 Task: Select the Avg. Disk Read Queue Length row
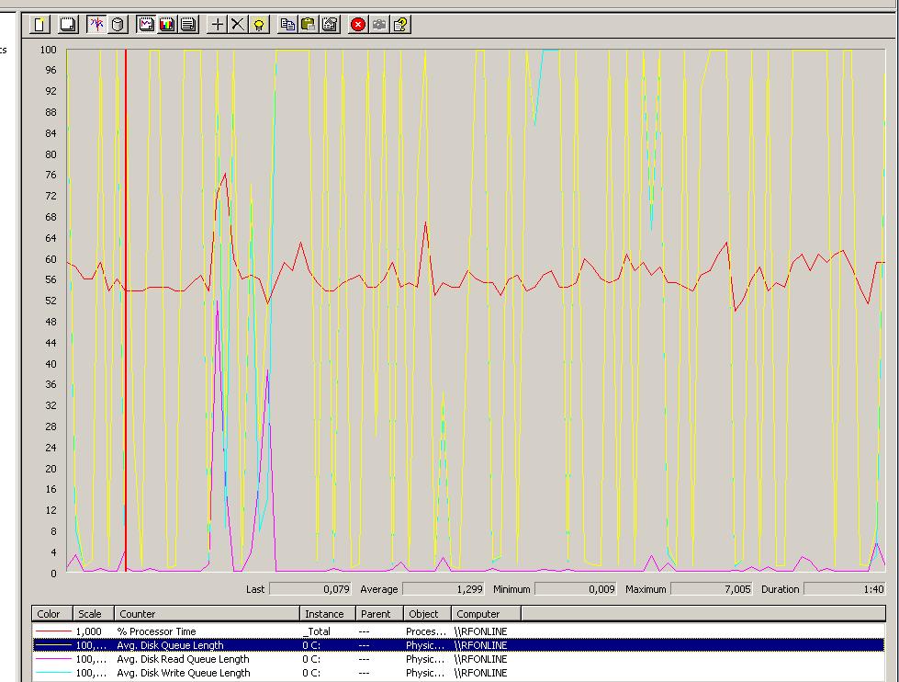pos(183,659)
